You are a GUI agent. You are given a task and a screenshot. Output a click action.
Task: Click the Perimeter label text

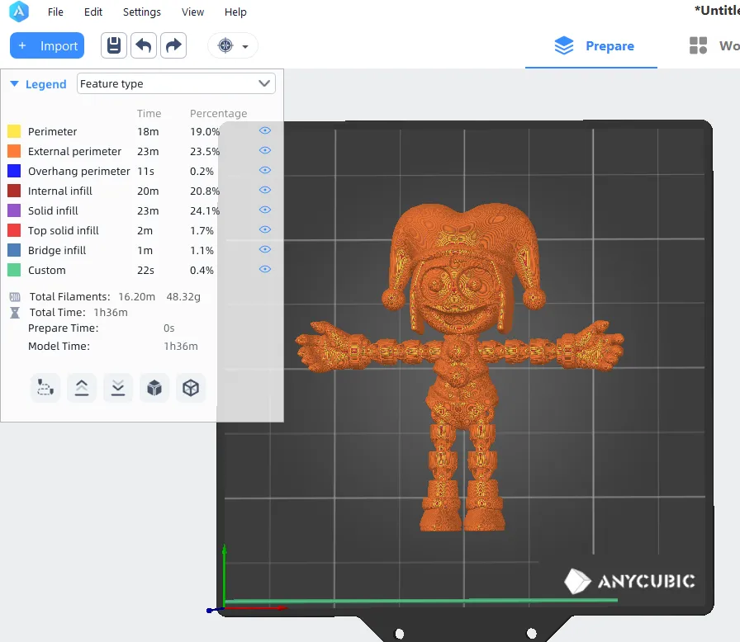point(52,131)
